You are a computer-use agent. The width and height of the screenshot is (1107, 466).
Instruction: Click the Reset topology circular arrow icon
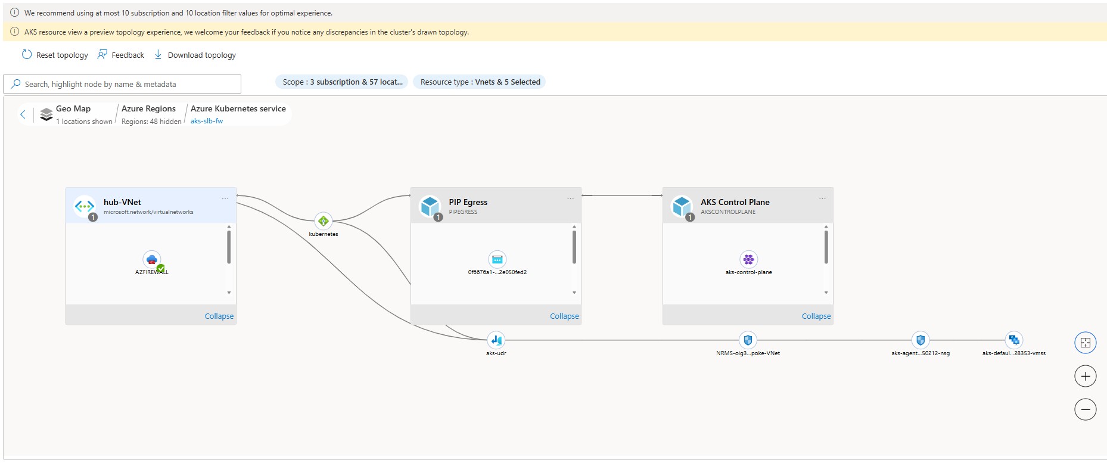click(x=27, y=55)
